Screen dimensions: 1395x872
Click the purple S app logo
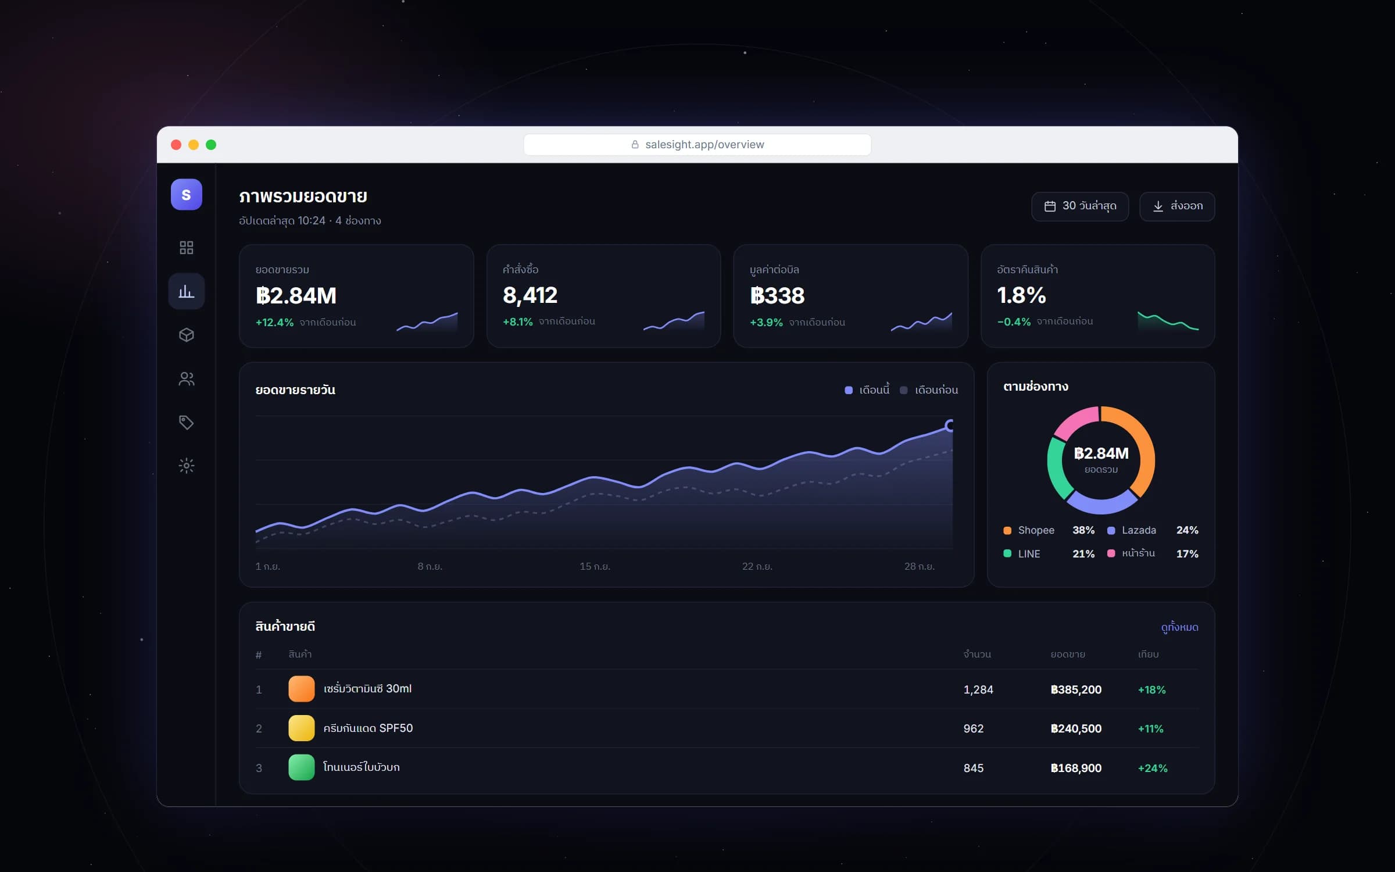(x=186, y=194)
